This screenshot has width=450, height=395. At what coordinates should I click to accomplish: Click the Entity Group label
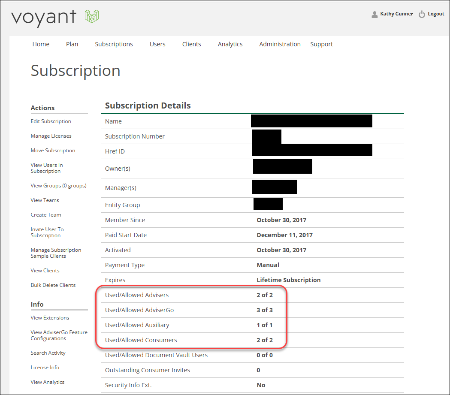click(123, 205)
